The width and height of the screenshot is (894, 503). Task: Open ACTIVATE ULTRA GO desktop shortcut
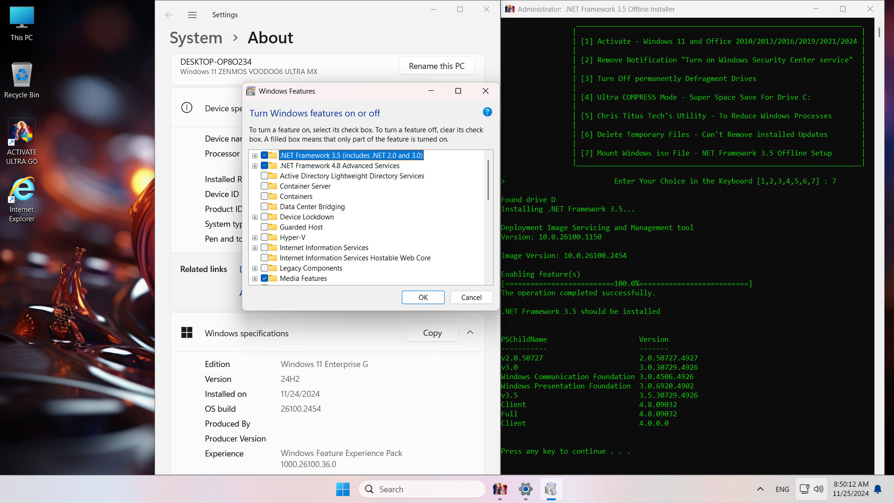click(x=21, y=142)
